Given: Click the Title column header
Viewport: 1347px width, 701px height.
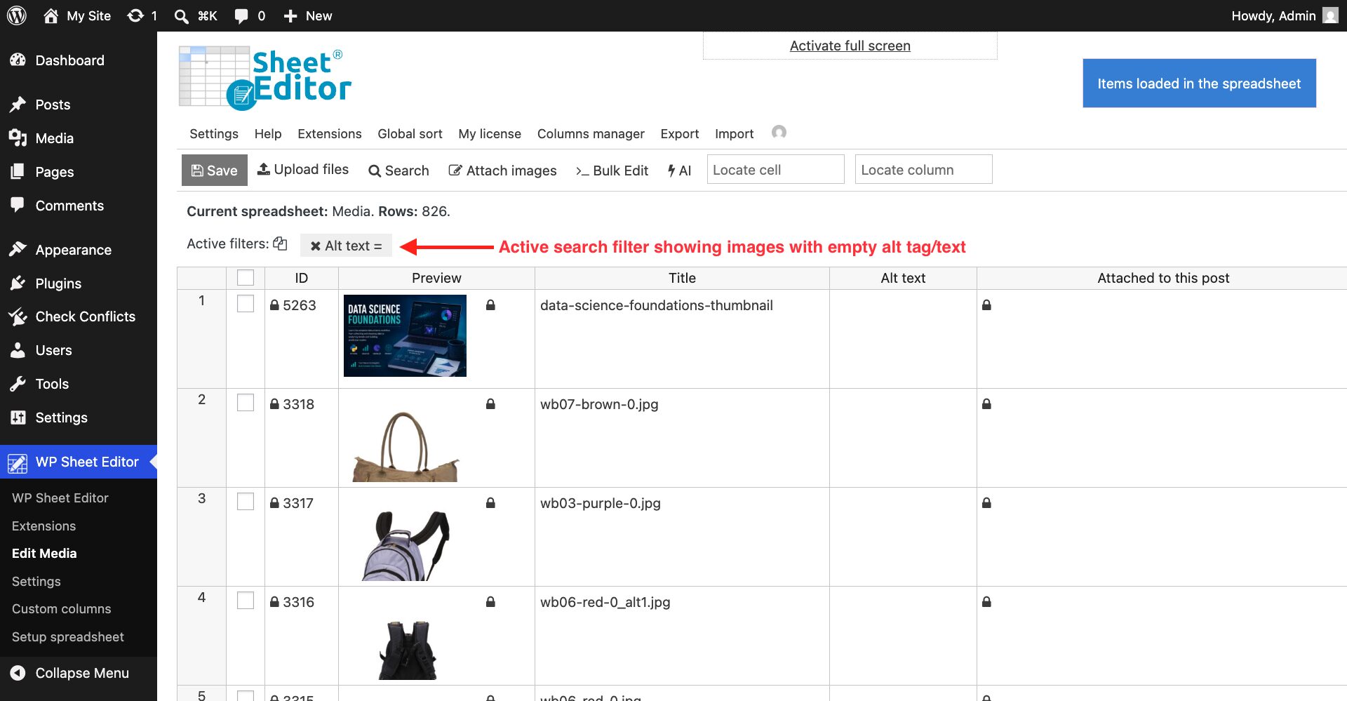Looking at the screenshot, I should pos(682,278).
